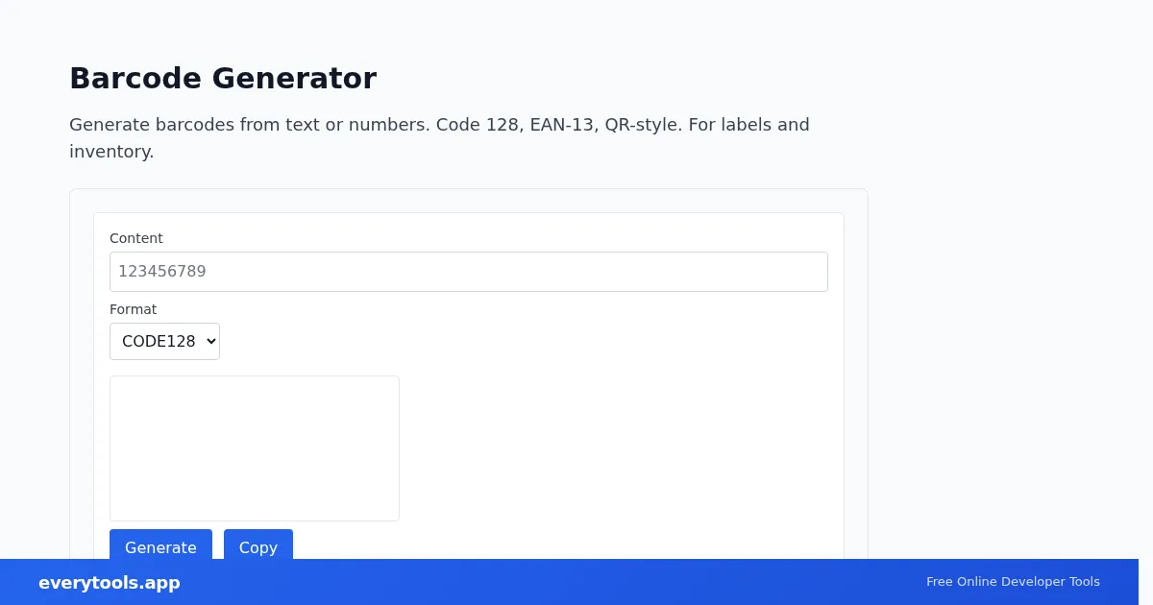Click the EAN-13 mention in the description

558,125
